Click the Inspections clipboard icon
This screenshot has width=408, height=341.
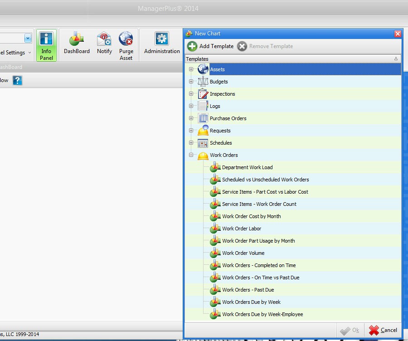coord(203,94)
